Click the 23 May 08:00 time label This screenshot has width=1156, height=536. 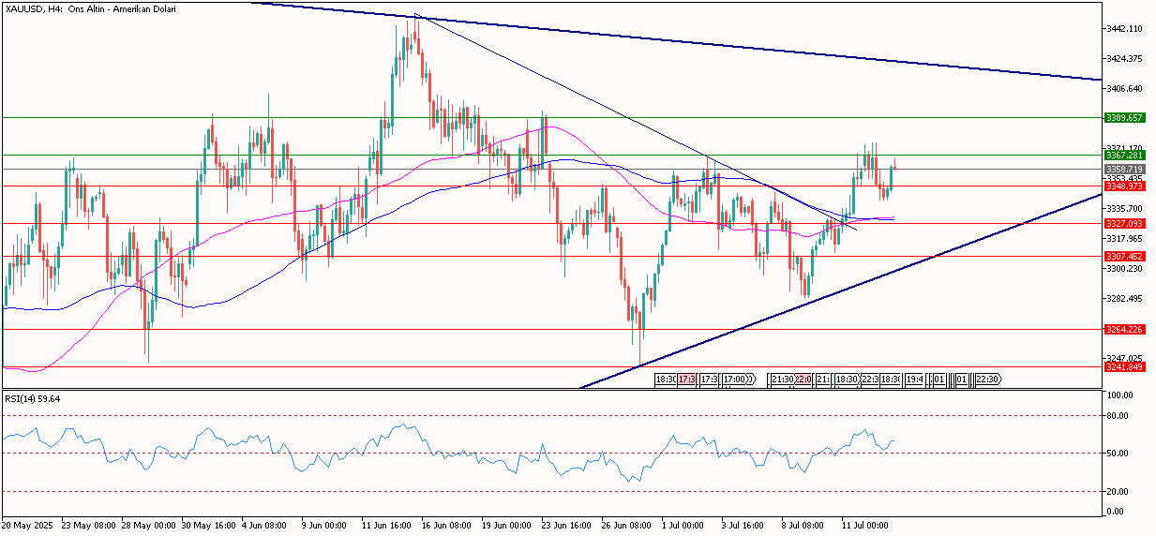[x=88, y=526]
